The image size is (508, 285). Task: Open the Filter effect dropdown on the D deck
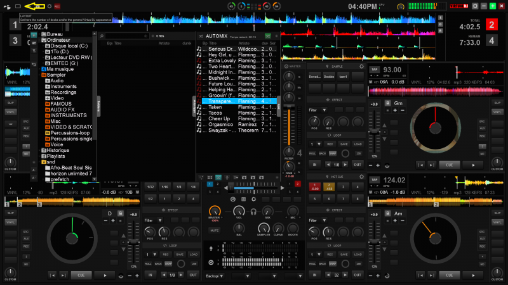click(x=153, y=220)
